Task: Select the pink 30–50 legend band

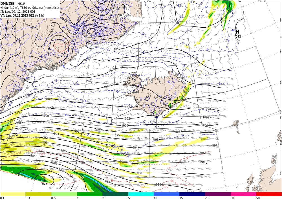Action: [x=244, y=194]
